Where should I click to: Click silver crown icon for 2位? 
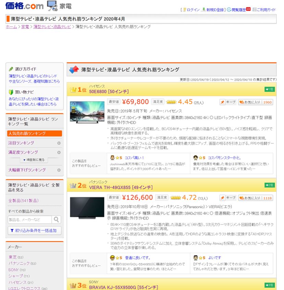(73, 186)
